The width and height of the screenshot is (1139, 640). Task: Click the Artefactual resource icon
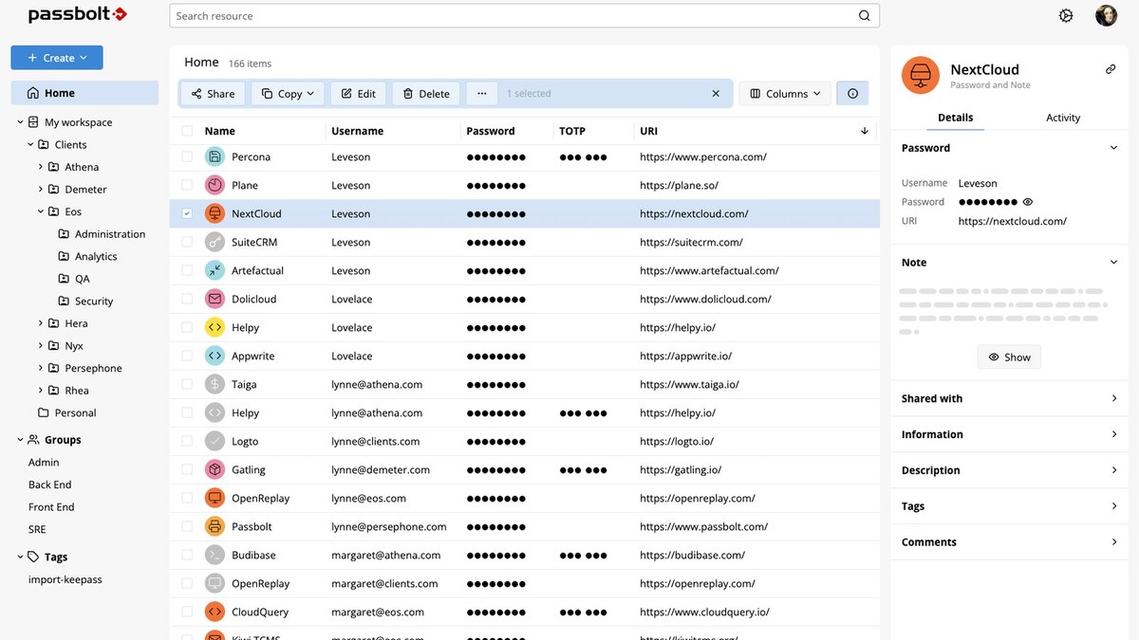[215, 270]
